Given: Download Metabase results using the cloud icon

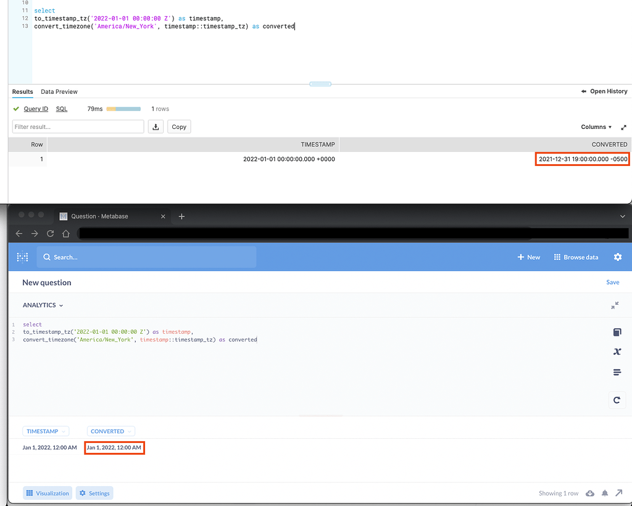Looking at the screenshot, I should coord(590,493).
